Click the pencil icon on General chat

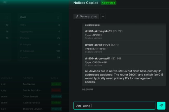[x=77, y=17]
